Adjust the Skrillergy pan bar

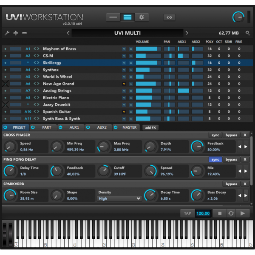click(169, 62)
